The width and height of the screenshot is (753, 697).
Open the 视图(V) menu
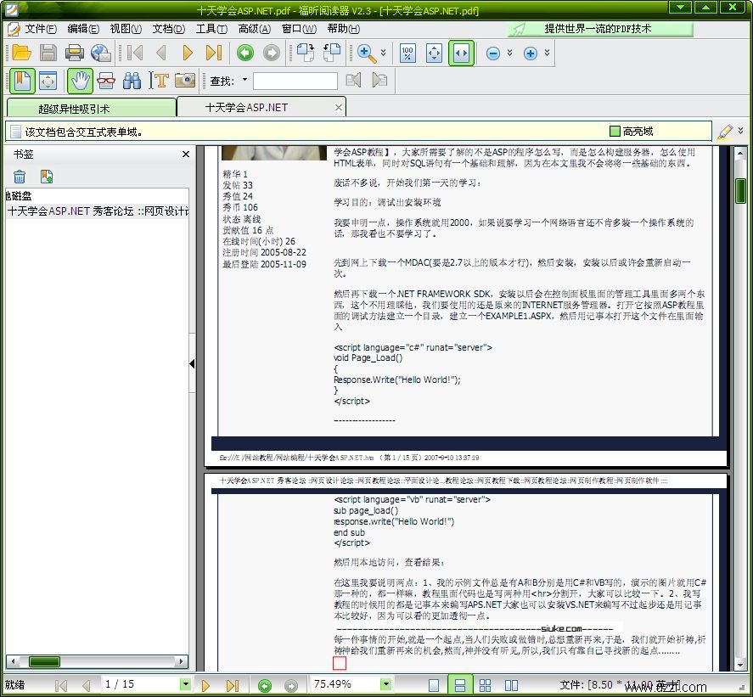pos(126,29)
